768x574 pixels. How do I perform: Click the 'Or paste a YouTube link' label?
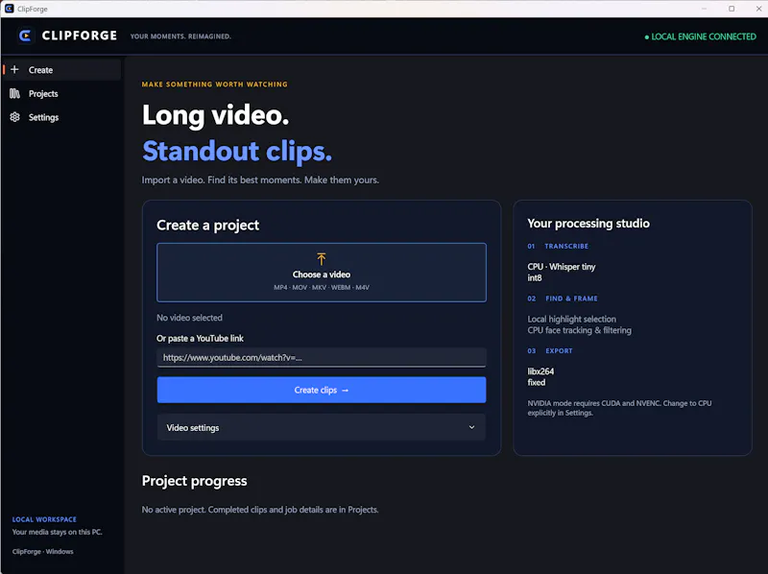coord(200,339)
